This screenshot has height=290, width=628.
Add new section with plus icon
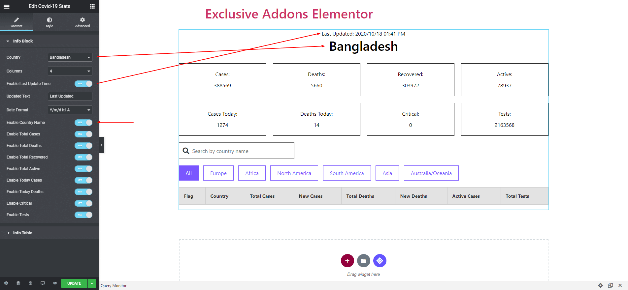coord(347,261)
